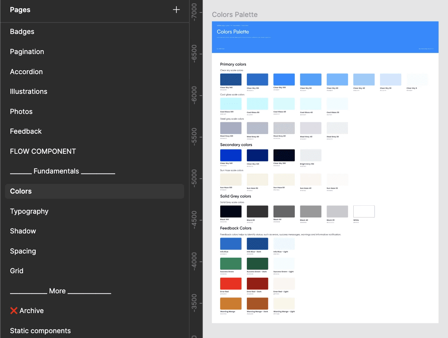Select the Black 20 swatch

337,211
